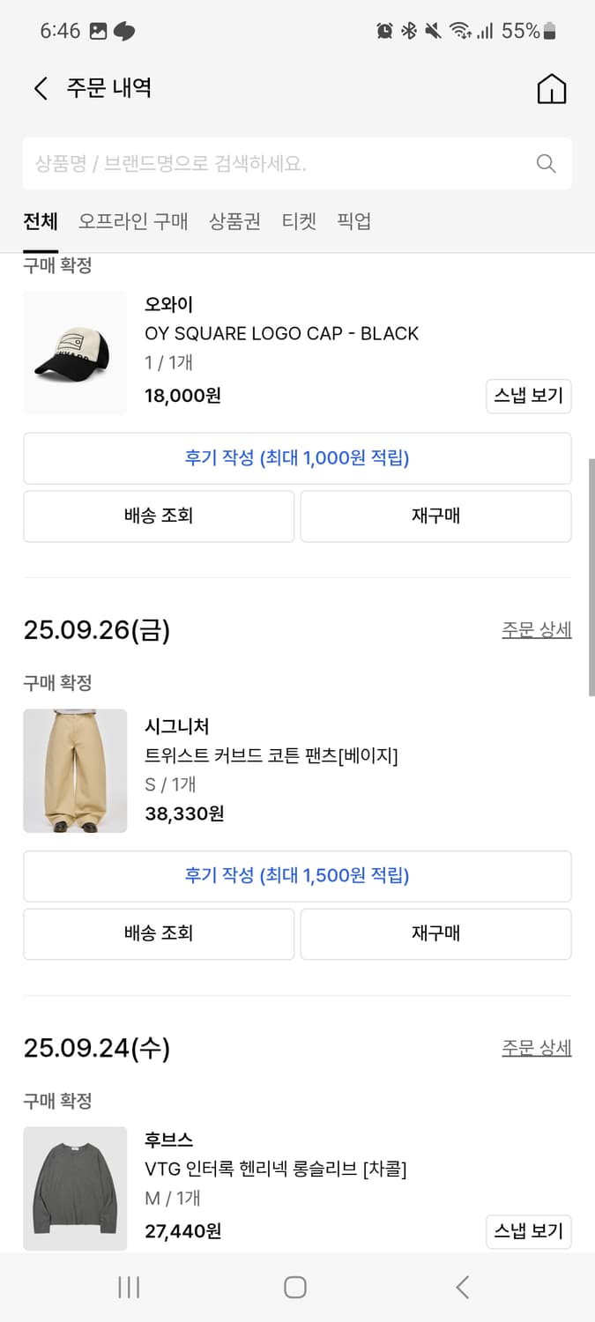Tap 스냅 보기 on the VTG long sleeve
The height and width of the screenshot is (1322, 595).
(x=529, y=1232)
